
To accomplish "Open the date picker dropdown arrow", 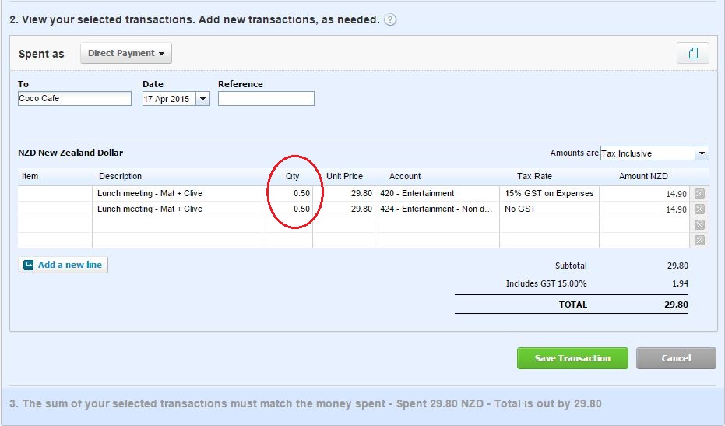I will pyautogui.click(x=203, y=99).
